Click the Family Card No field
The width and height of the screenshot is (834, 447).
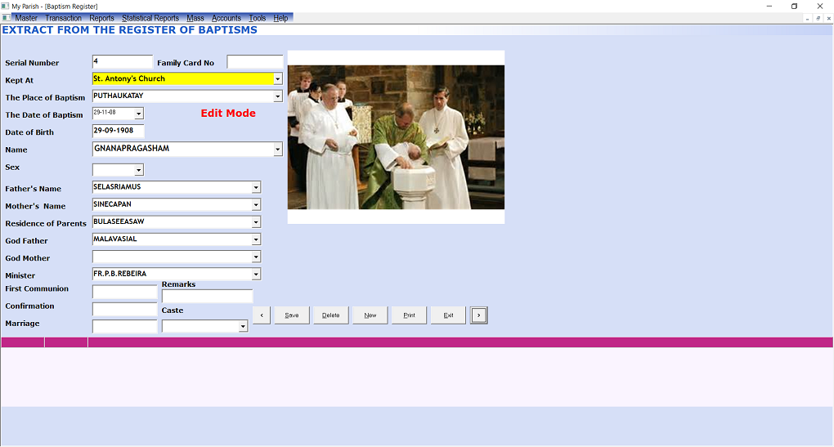pyautogui.click(x=254, y=62)
